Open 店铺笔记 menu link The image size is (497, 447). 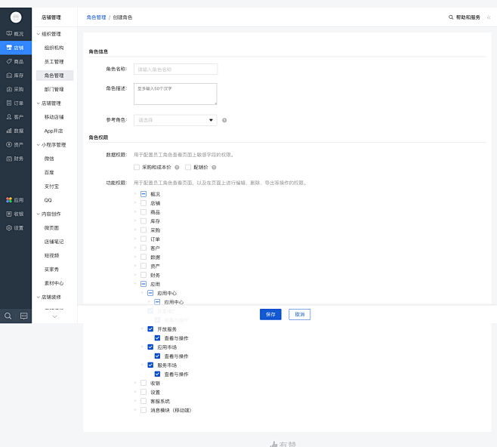point(54,242)
